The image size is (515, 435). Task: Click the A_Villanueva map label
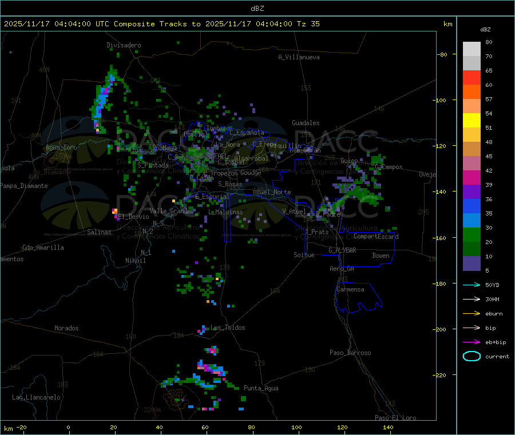[299, 57]
